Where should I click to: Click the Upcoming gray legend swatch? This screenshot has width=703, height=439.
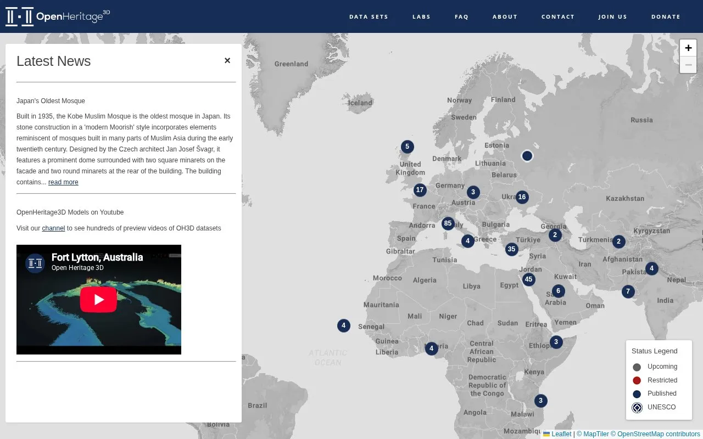637,367
